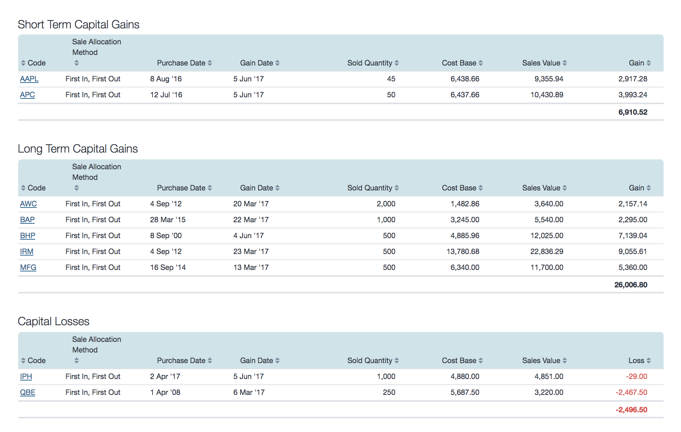Open the MFG holding link

tap(28, 267)
